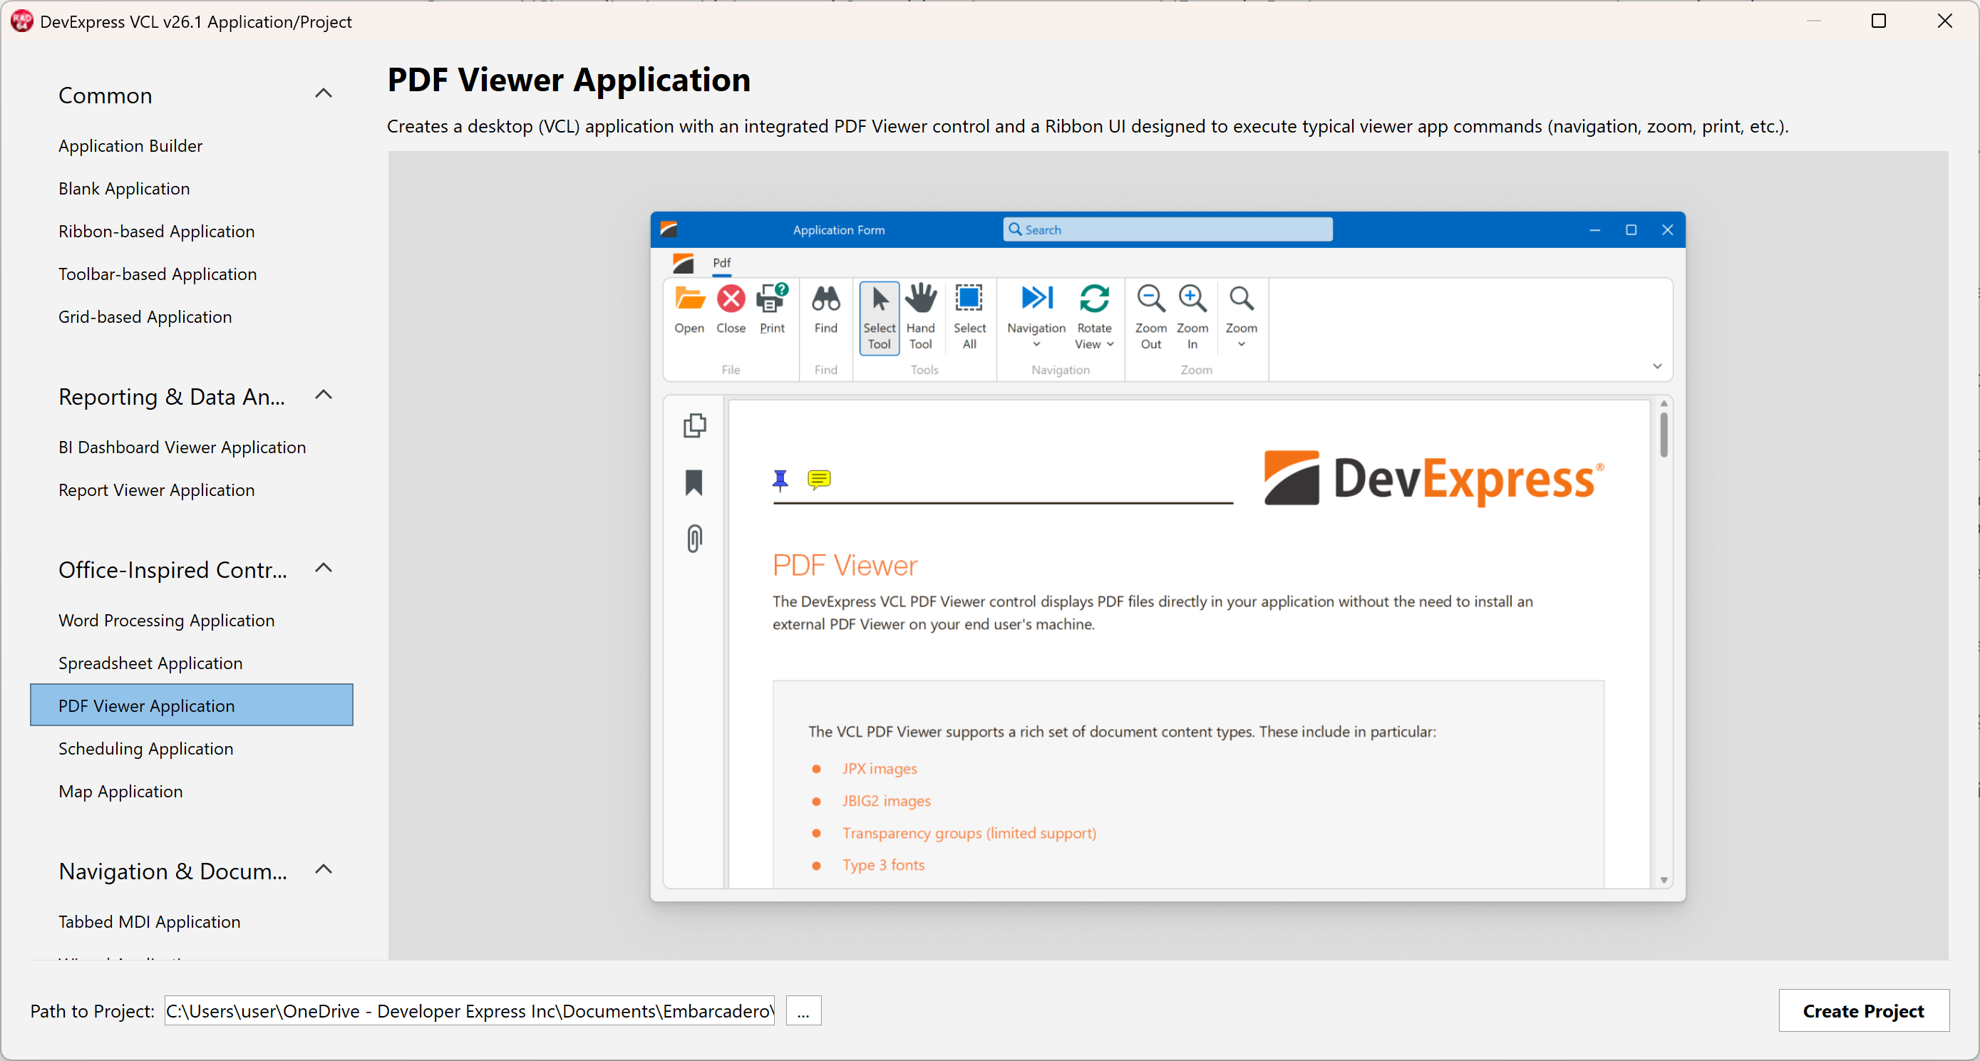The height and width of the screenshot is (1061, 1980).
Task: Click the Zoom Out magnifier icon
Action: point(1150,298)
